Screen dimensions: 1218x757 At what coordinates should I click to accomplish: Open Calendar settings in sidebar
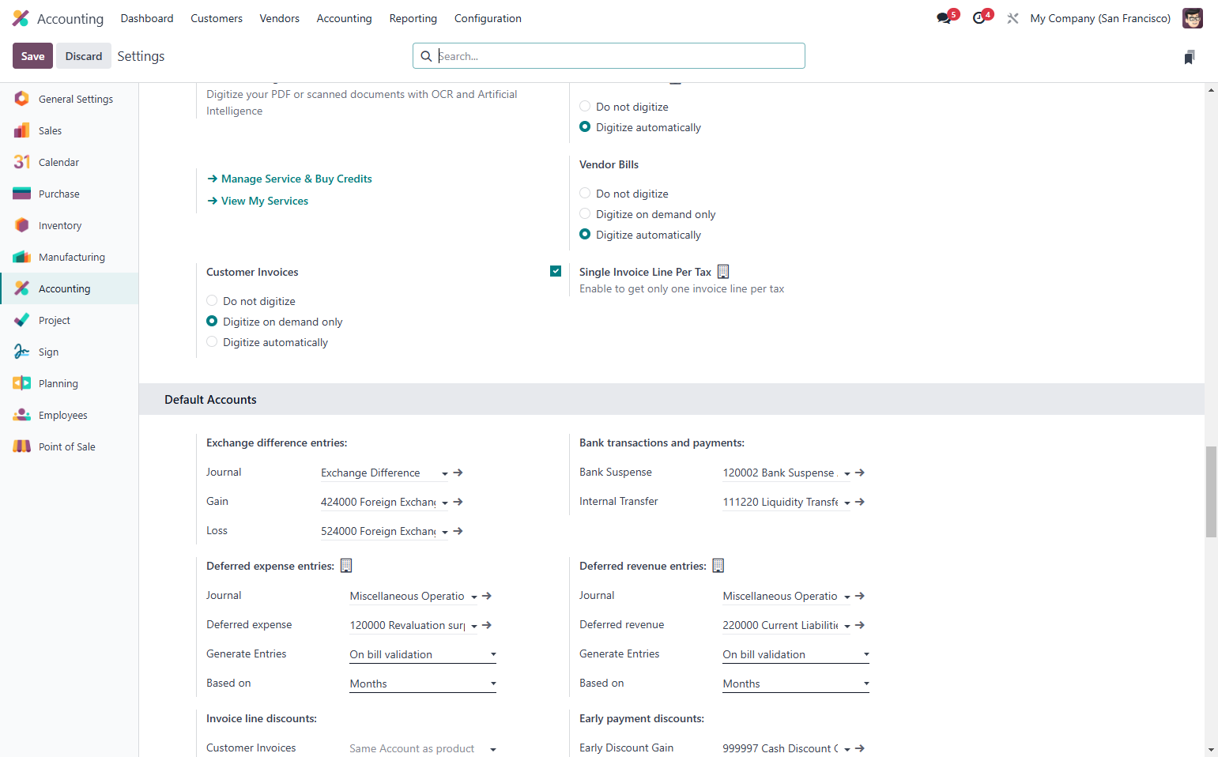coord(70,162)
